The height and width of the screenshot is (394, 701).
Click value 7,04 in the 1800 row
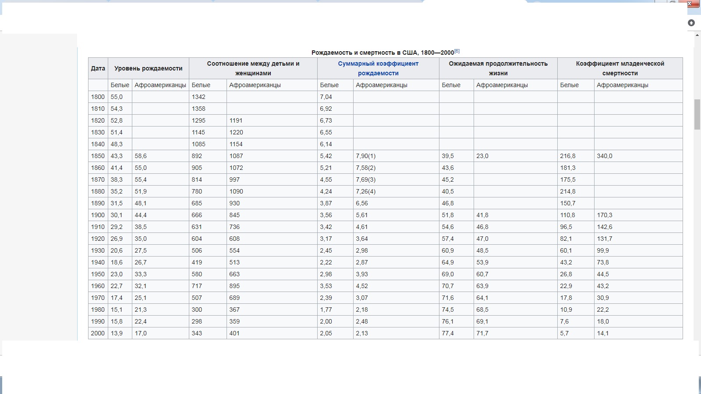coord(326,97)
